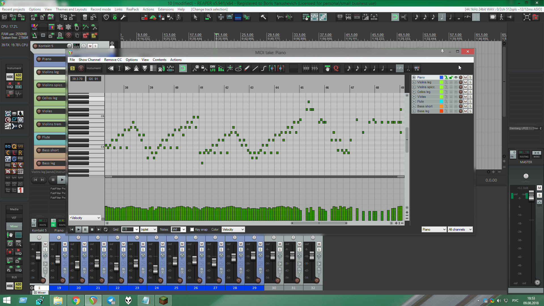Viewport: 544px width, 306px height.
Task: Open the Velocity lane dropdown
Action: [85, 218]
